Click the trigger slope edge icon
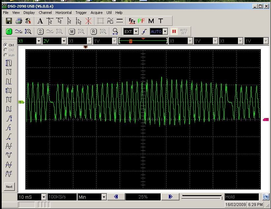 pyautogui.click(x=144, y=31)
